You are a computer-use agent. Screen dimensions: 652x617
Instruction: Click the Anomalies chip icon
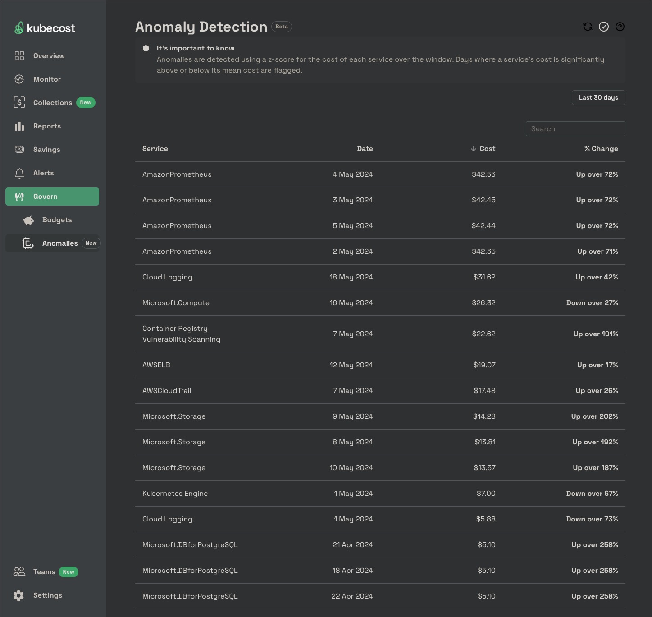click(x=28, y=243)
